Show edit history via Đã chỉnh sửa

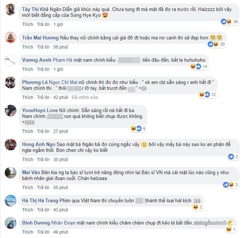(x=85, y=97)
